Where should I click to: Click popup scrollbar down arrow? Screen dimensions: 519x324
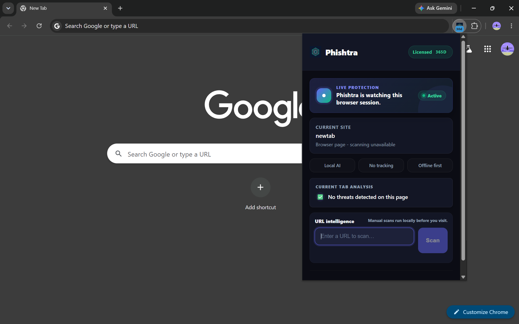pos(463,277)
